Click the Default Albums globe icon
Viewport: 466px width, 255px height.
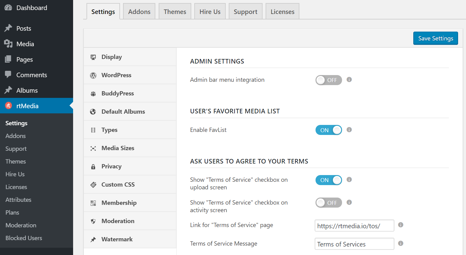pos(93,111)
